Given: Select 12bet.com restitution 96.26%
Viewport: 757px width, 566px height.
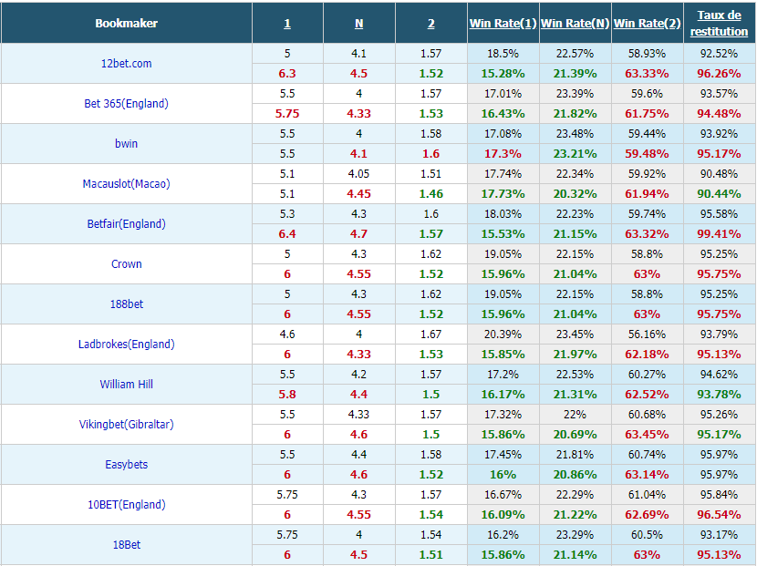Looking at the screenshot, I should [x=719, y=73].
